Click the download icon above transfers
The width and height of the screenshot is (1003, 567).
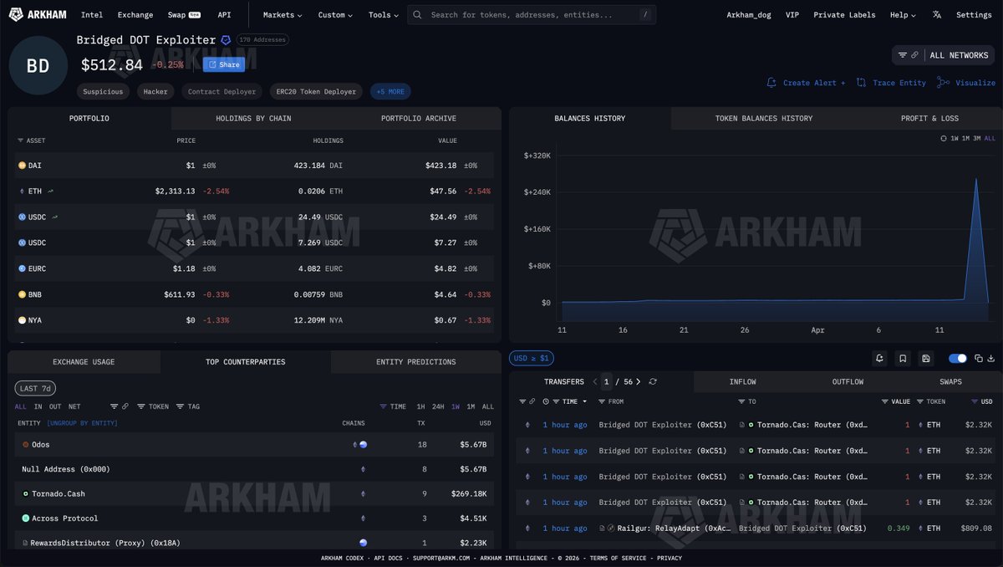[991, 358]
